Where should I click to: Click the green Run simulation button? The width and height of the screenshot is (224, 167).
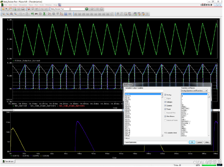coord(87,9)
